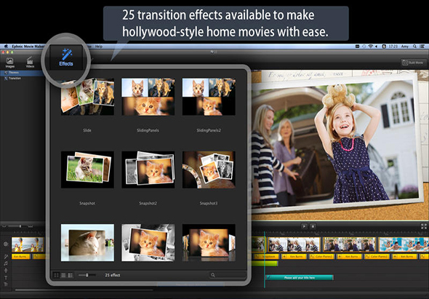The height and width of the screenshot is (299, 429).
Task: Choose the SlidingPanels transition thumbnail
Action: [x=148, y=96]
